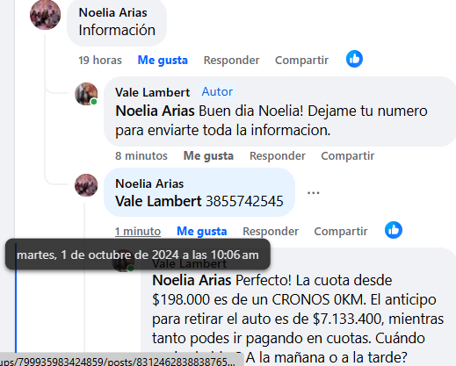Open the 1 minuto timestamp link
This screenshot has height=366, width=456.
pyautogui.click(x=138, y=231)
